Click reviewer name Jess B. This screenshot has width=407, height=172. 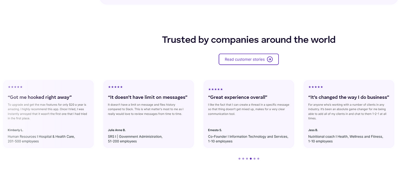tap(313, 130)
